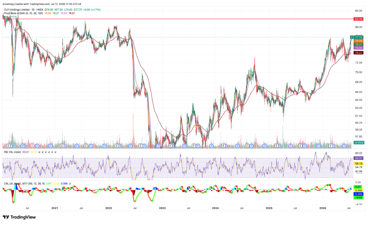Click the purple 69.87 RSI axis label

point(358,158)
